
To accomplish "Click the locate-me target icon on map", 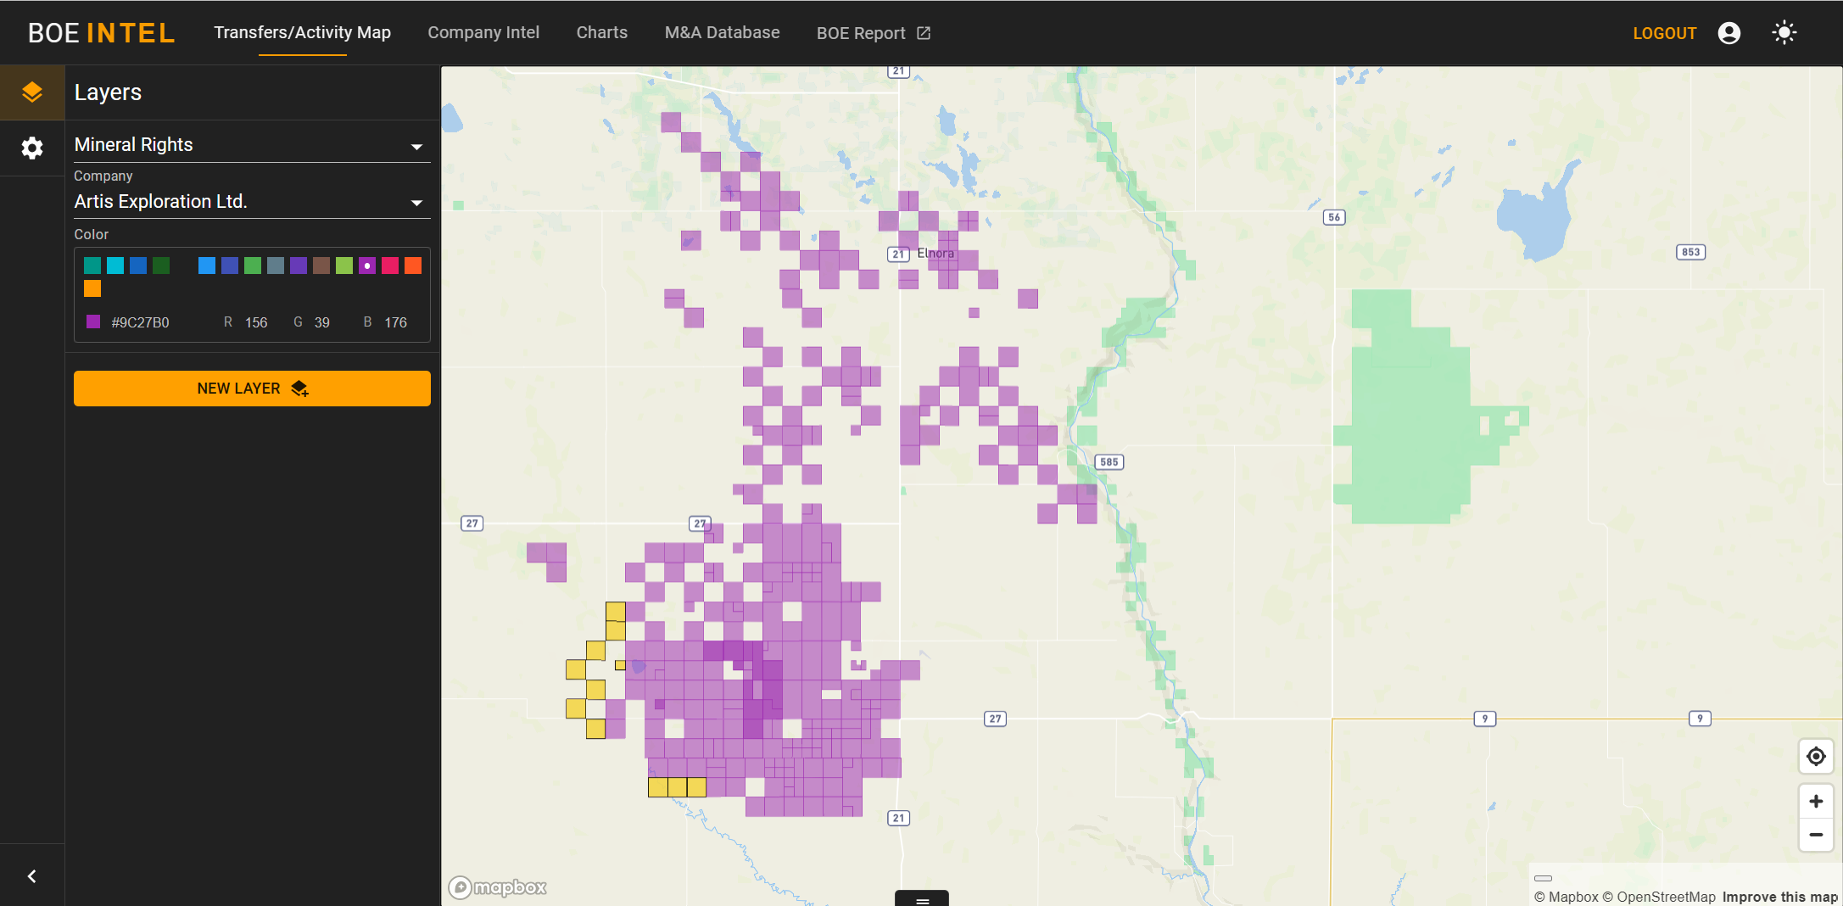I will click(x=1815, y=756).
